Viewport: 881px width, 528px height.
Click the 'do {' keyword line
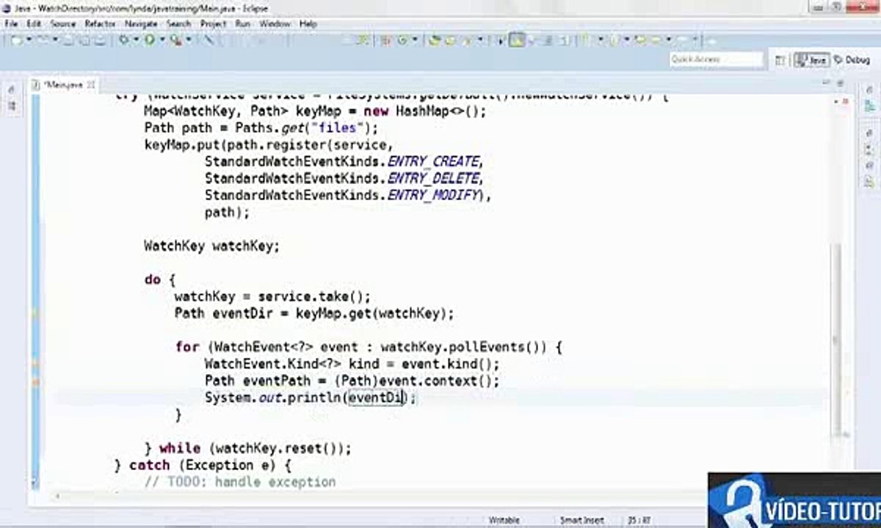pos(160,280)
